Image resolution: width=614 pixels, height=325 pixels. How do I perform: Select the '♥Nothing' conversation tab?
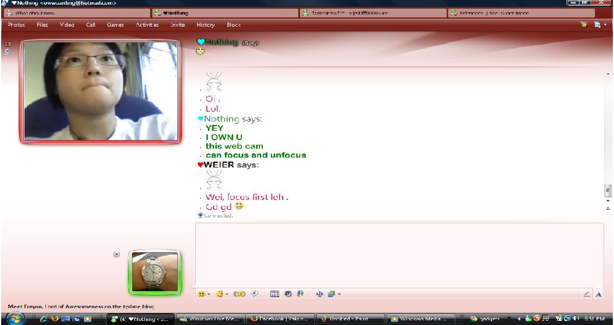(225, 13)
